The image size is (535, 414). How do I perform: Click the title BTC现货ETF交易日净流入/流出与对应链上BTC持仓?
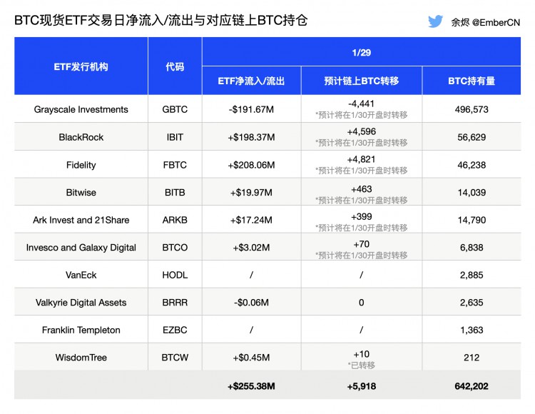pyautogui.click(x=161, y=20)
